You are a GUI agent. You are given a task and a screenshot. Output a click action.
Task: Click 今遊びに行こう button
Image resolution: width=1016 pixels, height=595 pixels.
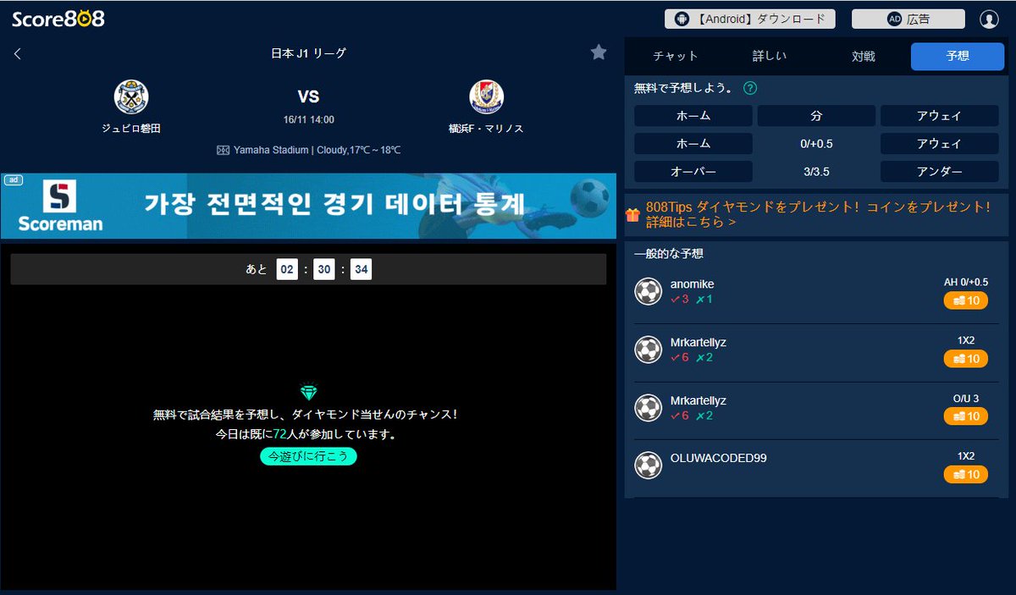308,456
